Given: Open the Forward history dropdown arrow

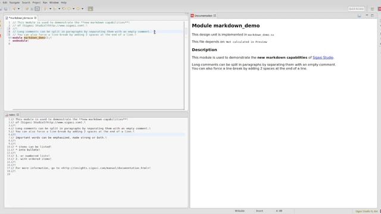Looking at the screenshot, I should (82, 9).
